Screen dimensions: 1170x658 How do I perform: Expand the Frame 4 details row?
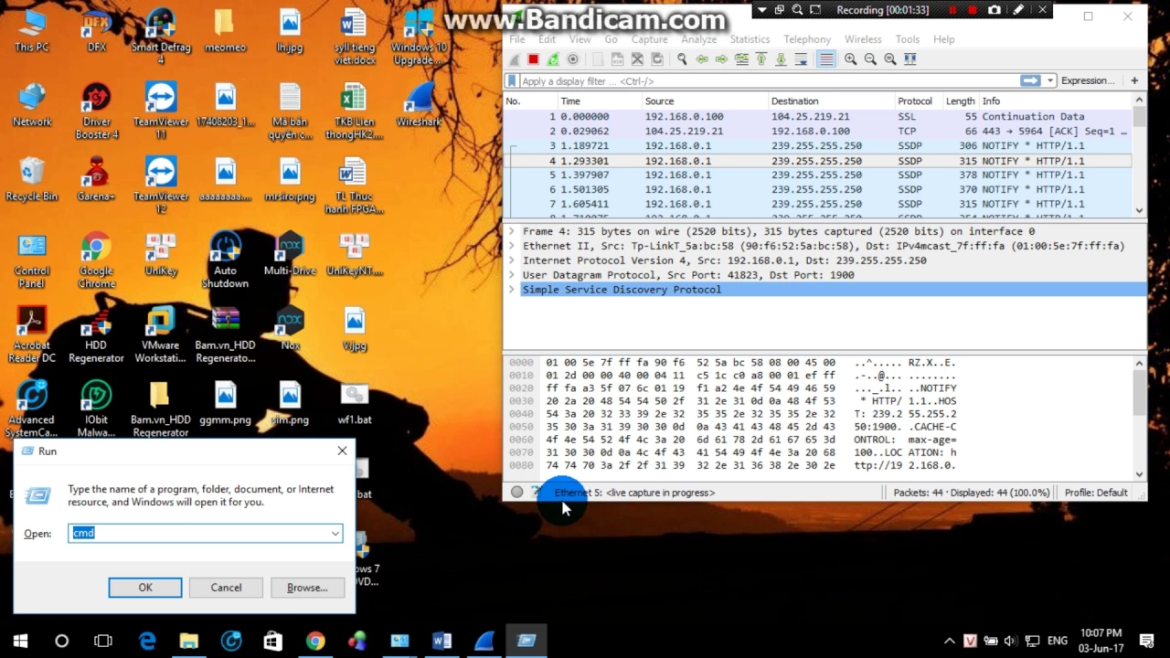point(512,231)
